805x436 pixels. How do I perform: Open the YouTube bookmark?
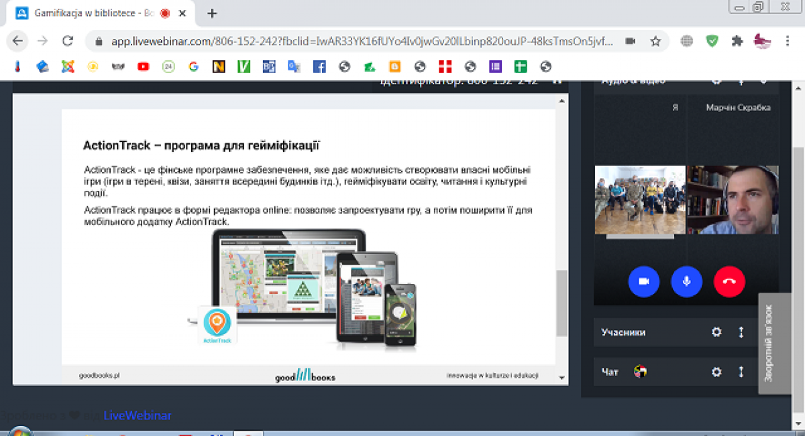pyautogui.click(x=143, y=66)
